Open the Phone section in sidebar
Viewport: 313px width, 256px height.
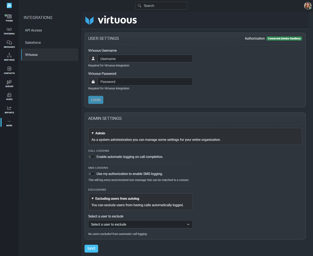tap(9, 18)
